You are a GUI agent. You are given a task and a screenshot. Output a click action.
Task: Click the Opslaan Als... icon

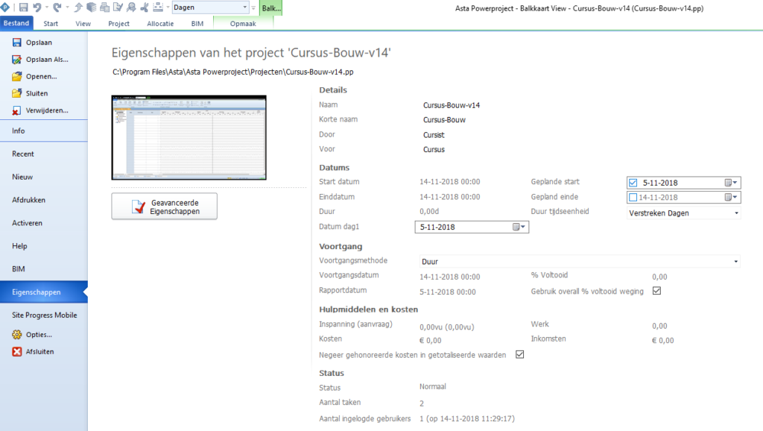[x=17, y=60]
